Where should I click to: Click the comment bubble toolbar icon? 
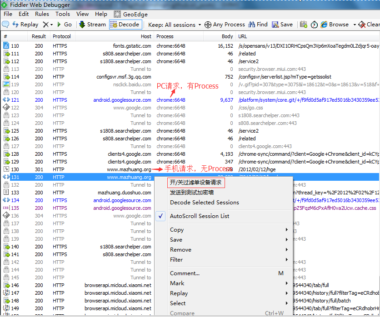point(6,25)
